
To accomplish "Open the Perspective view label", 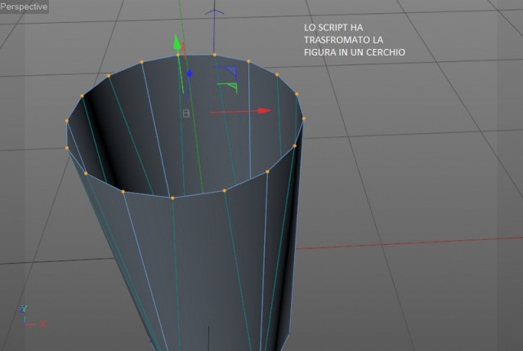I will click(x=24, y=7).
